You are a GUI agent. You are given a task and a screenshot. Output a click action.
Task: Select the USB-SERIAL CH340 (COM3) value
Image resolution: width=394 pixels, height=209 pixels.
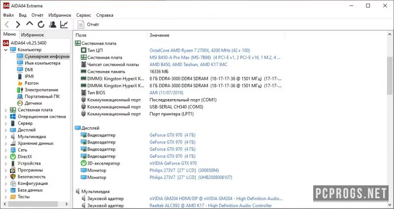(176, 106)
